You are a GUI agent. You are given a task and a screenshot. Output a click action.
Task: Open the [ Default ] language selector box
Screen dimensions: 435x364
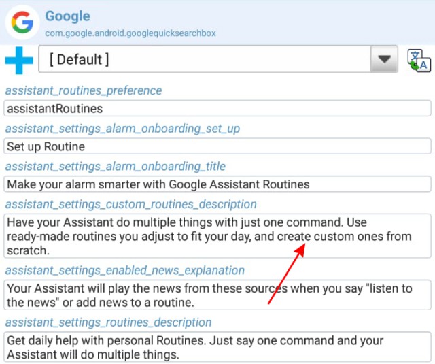click(x=218, y=59)
